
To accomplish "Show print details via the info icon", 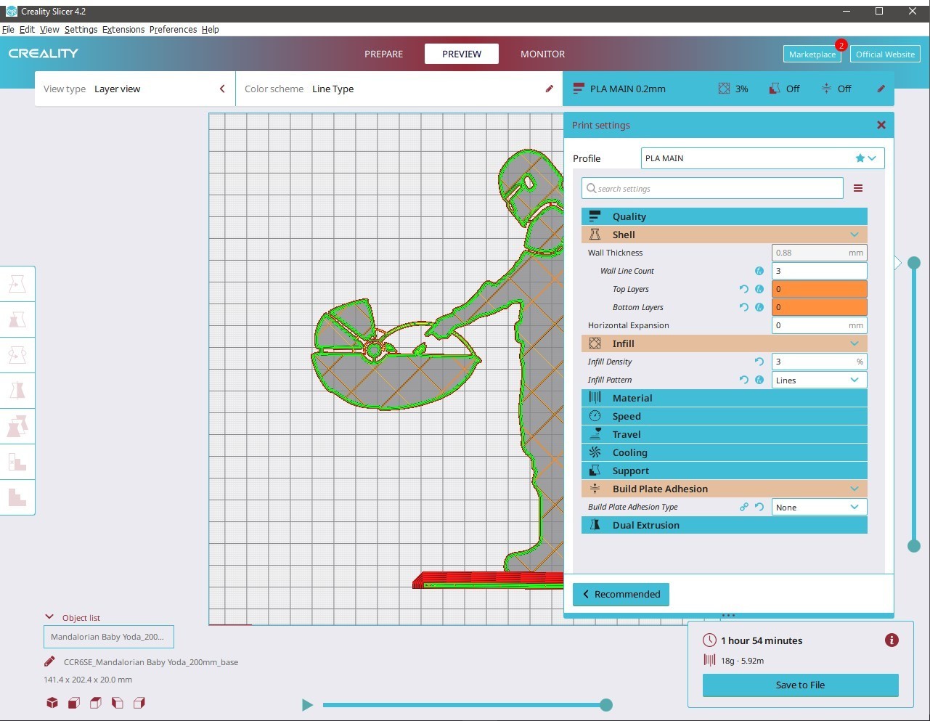I will coord(892,640).
